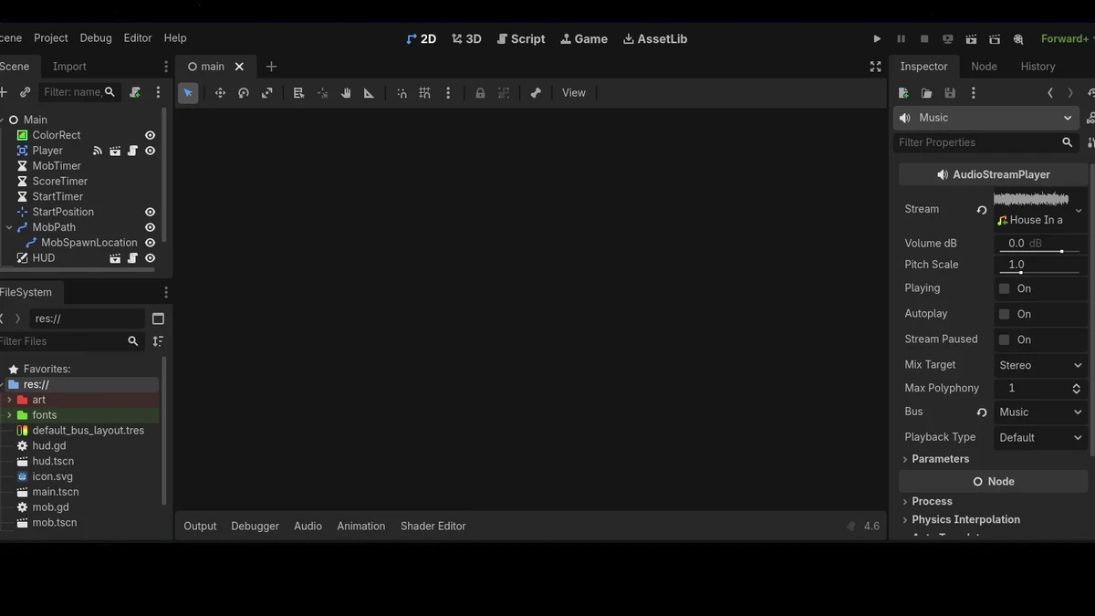Open snapping options three-dot menu in viewport toolbar

point(448,93)
